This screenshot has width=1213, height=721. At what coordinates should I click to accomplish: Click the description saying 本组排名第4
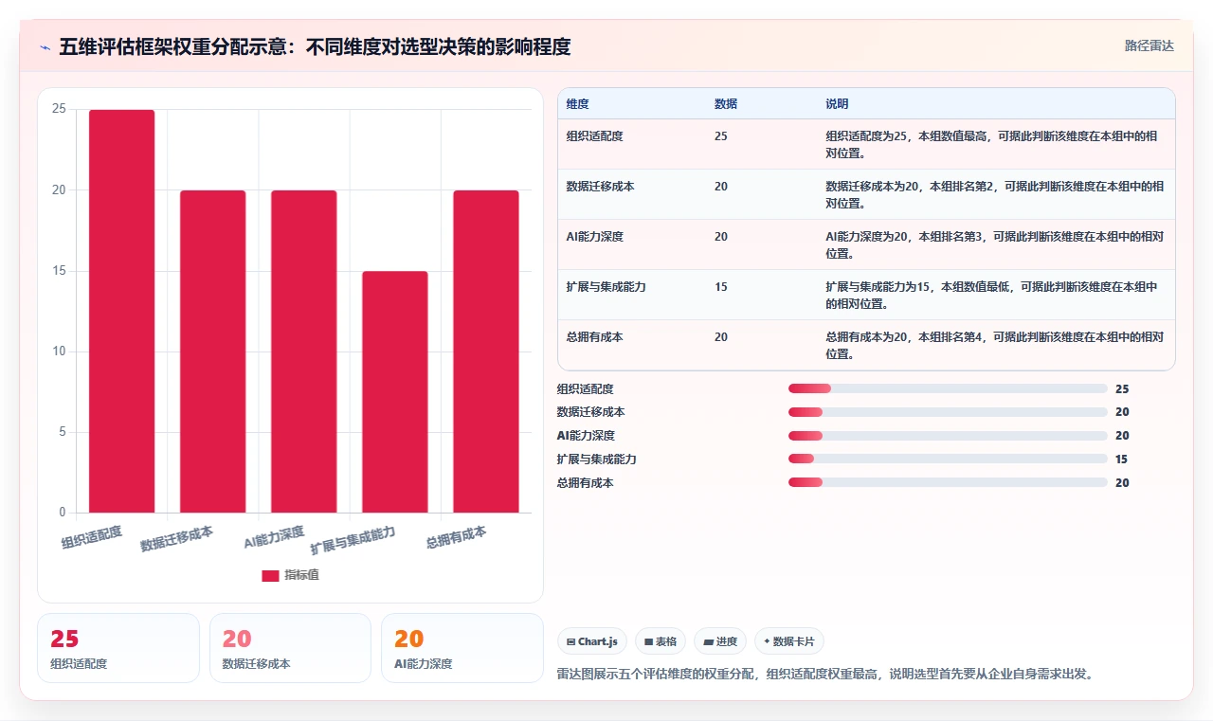point(994,345)
